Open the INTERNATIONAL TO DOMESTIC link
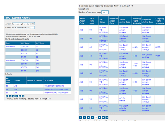This screenshot has height=122, width=166. coord(56,93)
